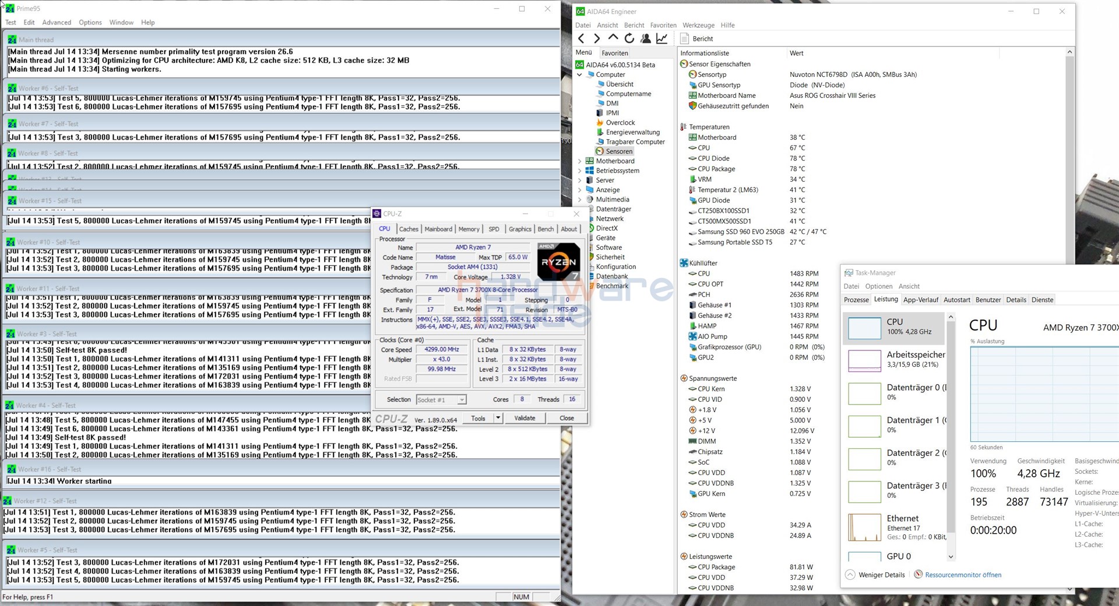Switch to the Mainboard tab in CPU-Z
Viewport: 1119px width, 606px height.
[x=438, y=229]
